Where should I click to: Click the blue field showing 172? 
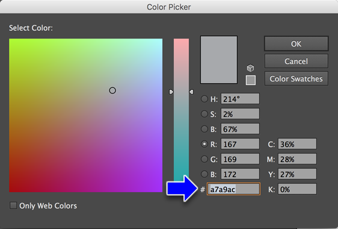pyautogui.click(x=240, y=174)
